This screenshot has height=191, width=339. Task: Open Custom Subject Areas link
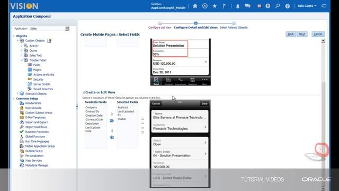point(39,112)
